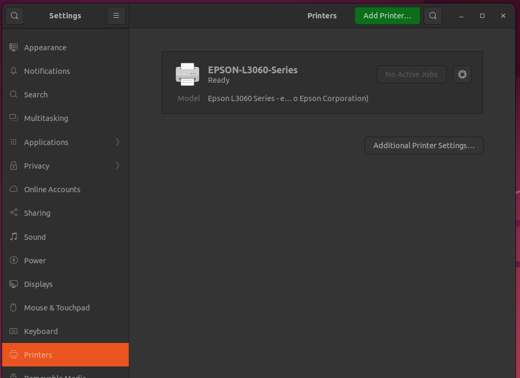This screenshot has height=378, width=520.
Task: Open the Privacy settings entry
Action: pyautogui.click(x=65, y=165)
